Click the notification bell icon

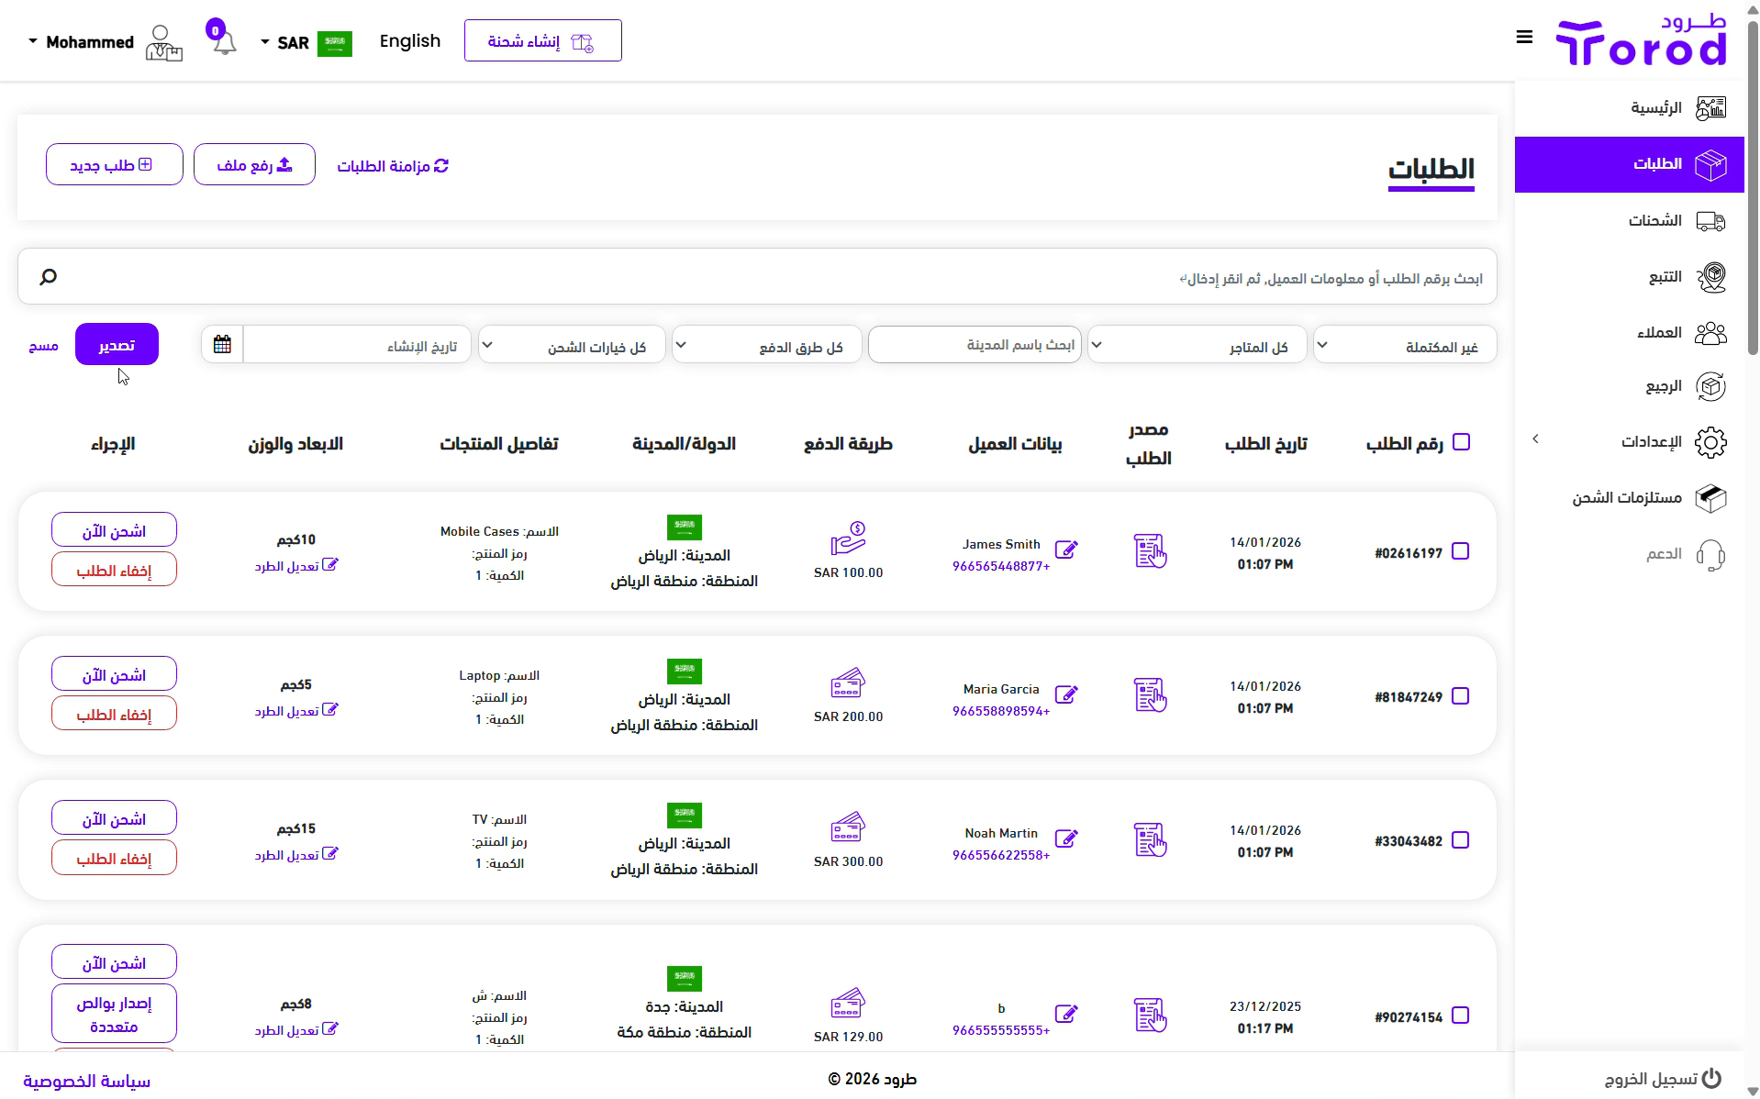(x=224, y=42)
